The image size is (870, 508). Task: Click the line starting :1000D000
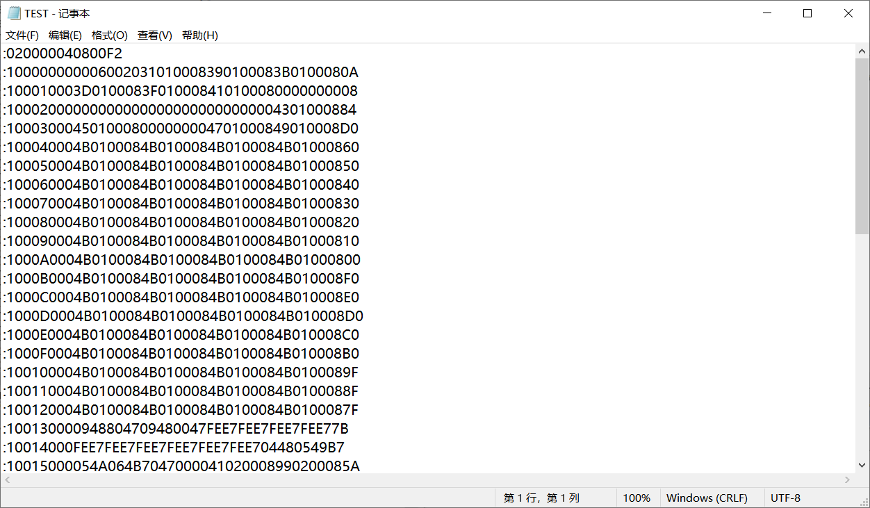click(183, 316)
